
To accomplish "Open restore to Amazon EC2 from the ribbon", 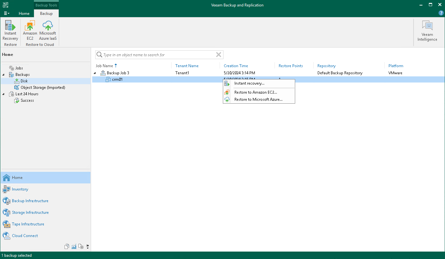I will (30, 29).
